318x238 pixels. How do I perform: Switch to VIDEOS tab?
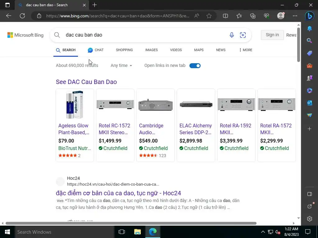[x=176, y=50]
